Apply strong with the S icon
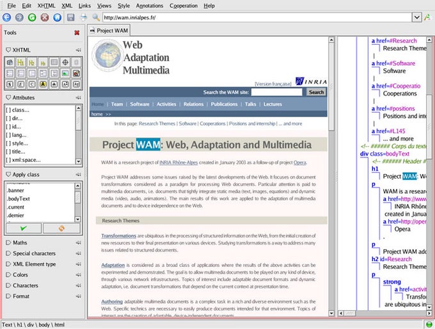Viewport: 435px width, 329px height. click(x=10, y=84)
